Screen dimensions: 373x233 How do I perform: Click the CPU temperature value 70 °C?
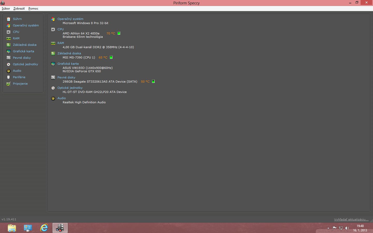click(x=111, y=33)
